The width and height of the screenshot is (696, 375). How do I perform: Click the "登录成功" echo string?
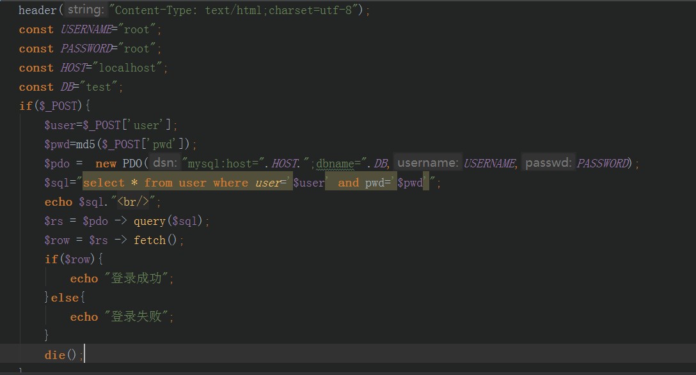coord(136,279)
